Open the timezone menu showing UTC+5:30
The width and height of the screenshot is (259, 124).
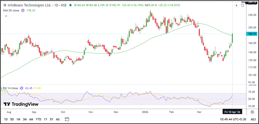tap(233, 119)
